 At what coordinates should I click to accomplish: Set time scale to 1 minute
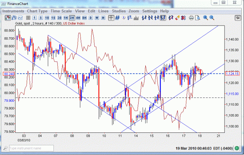click(34, 18)
